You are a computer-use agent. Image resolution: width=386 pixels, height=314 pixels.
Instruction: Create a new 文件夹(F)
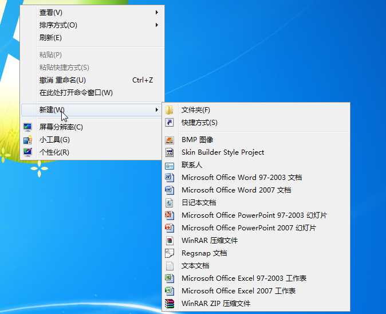coord(256,110)
